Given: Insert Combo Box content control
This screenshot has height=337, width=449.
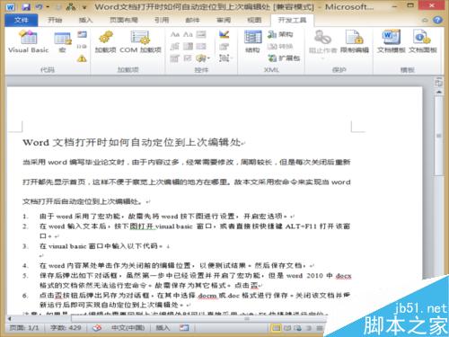Looking at the screenshot, I should (x=188, y=46).
